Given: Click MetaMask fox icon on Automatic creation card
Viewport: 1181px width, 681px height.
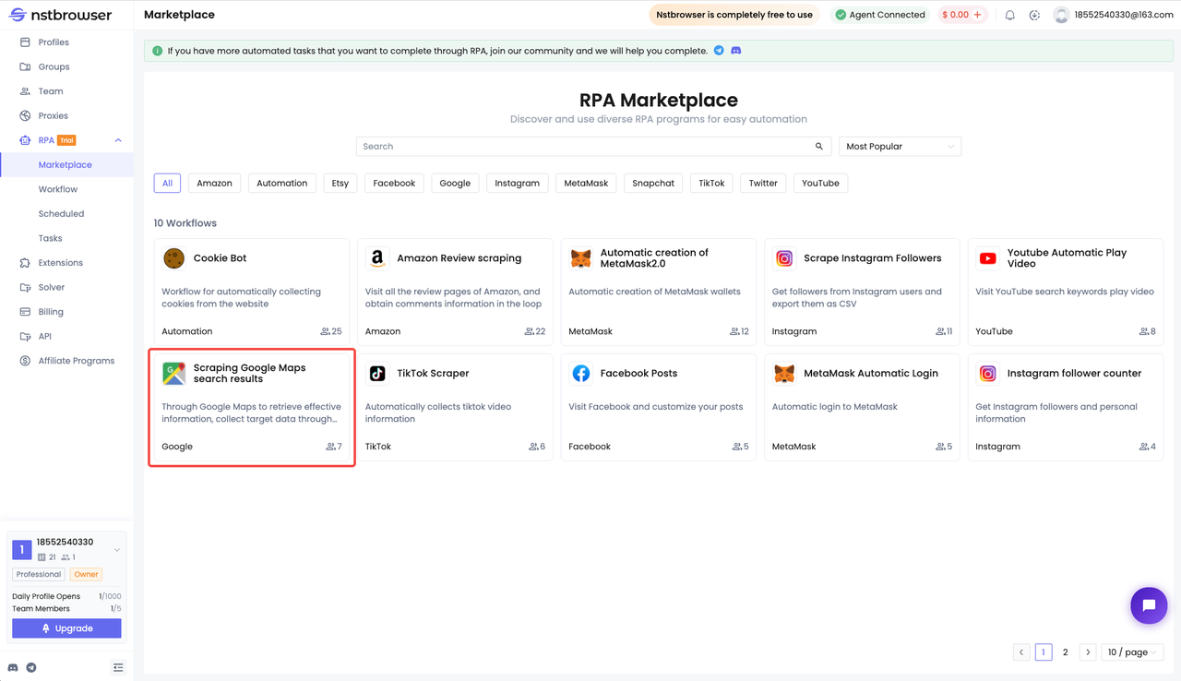Looking at the screenshot, I should click(580, 258).
